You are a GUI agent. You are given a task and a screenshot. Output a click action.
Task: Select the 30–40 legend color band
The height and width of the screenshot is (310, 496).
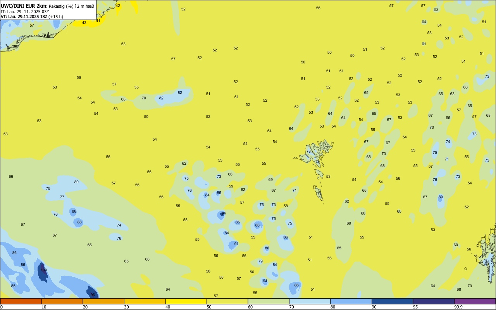145,301
